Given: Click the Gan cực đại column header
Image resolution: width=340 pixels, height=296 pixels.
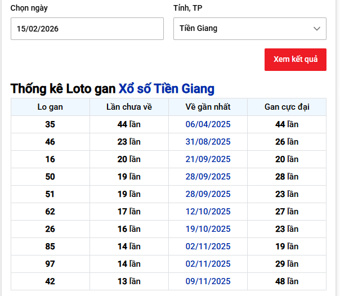Looking at the screenshot, I should [x=287, y=107].
